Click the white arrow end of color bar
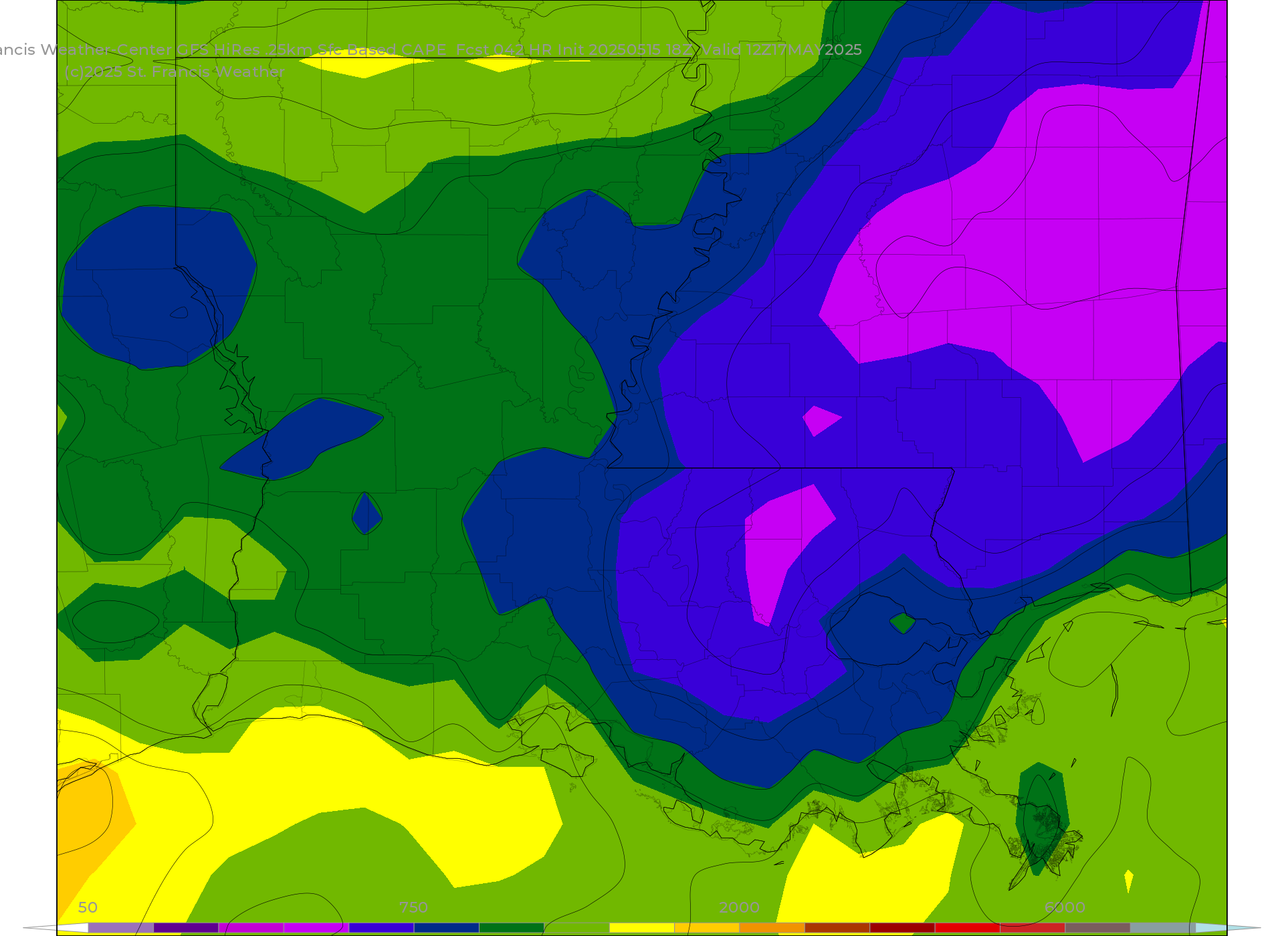This screenshot has height=936, width=1284. coord(56,928)
